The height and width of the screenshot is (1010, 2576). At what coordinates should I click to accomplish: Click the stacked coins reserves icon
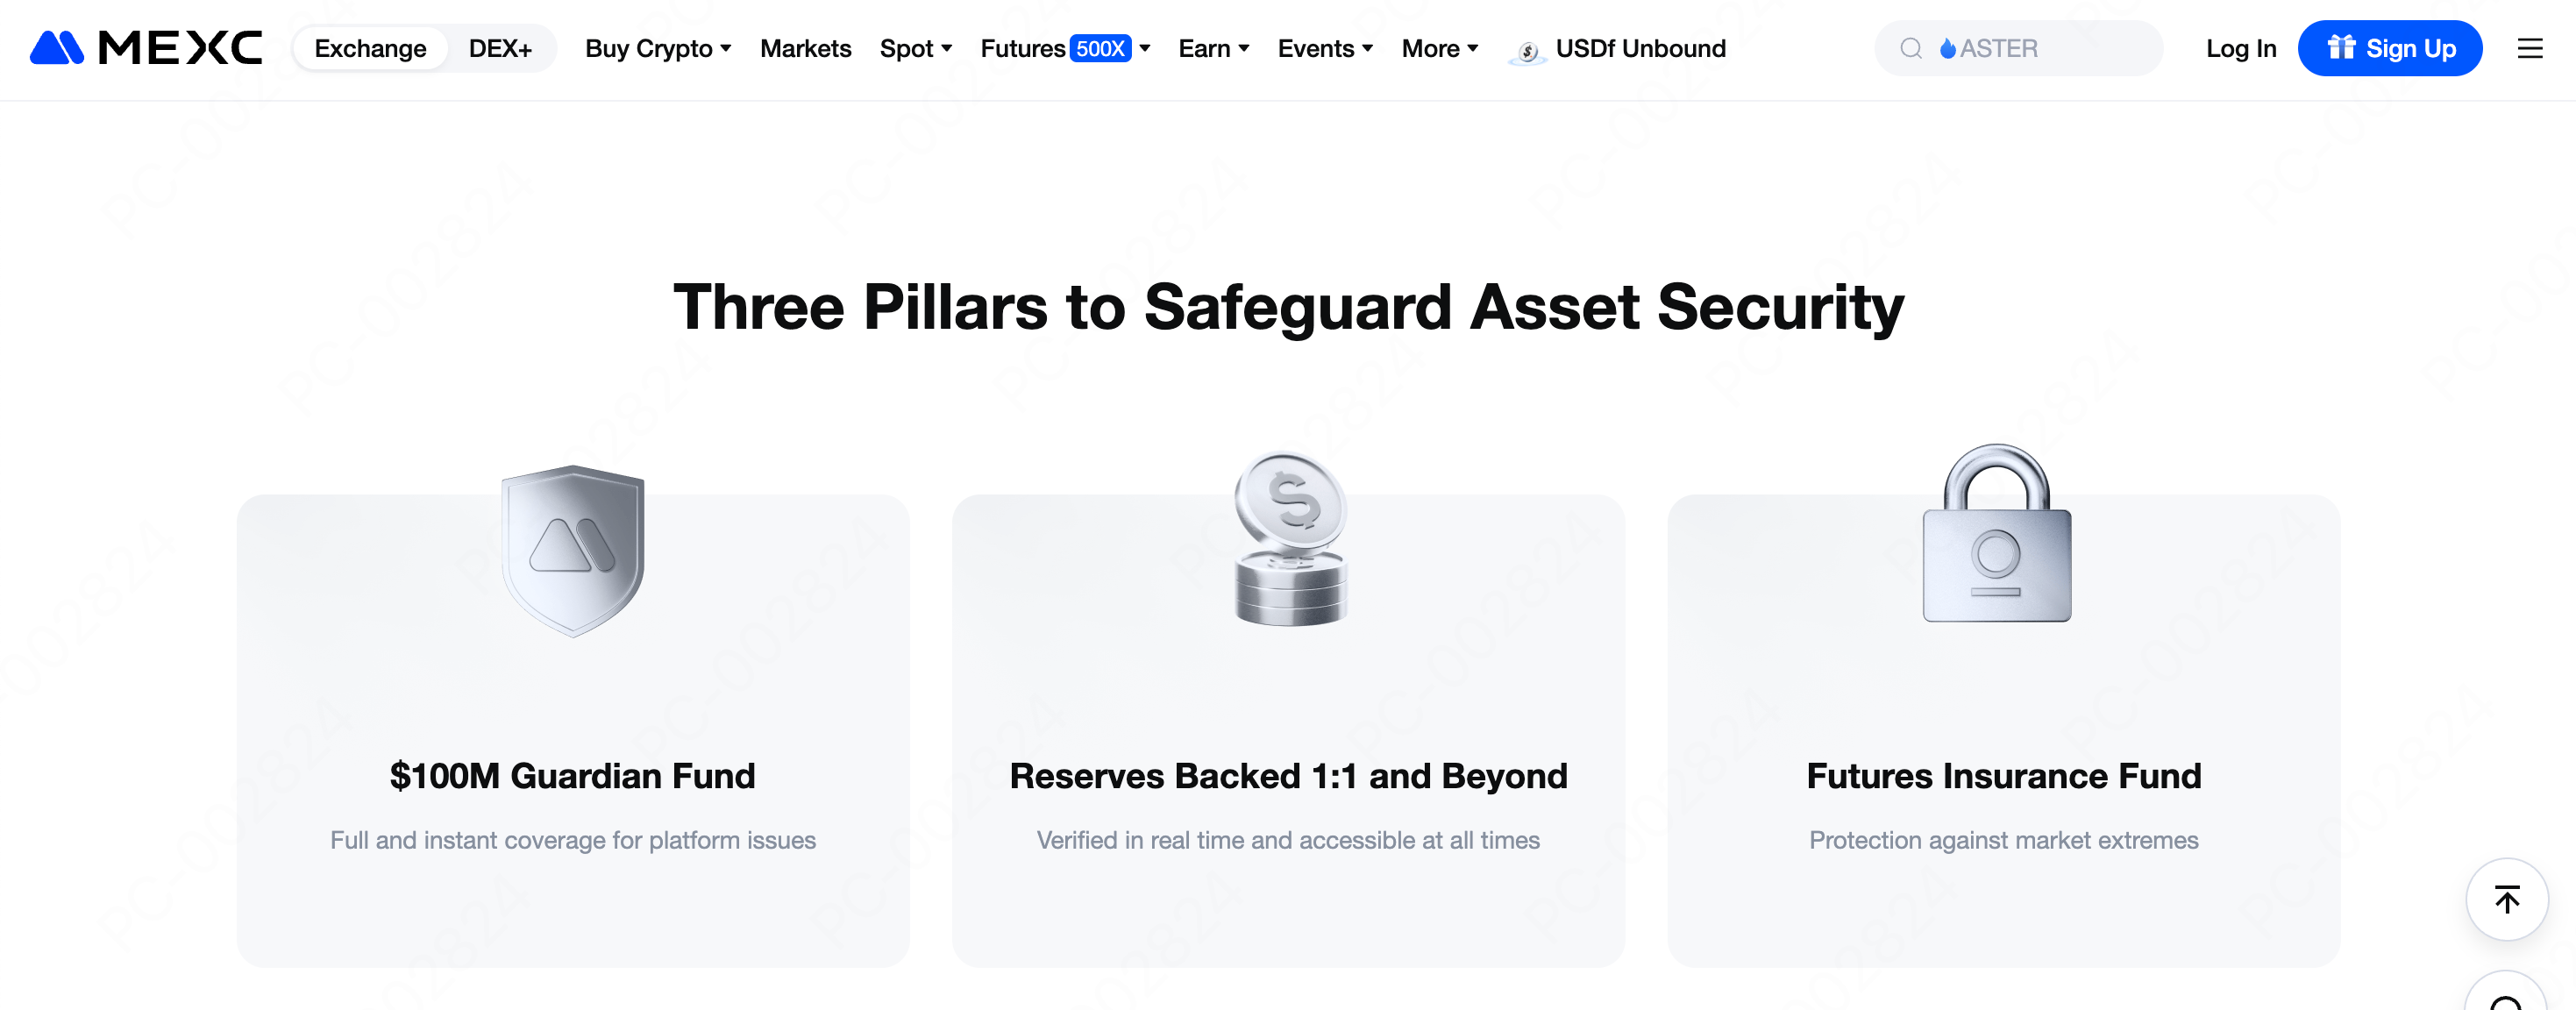(x=1290, y=540)
